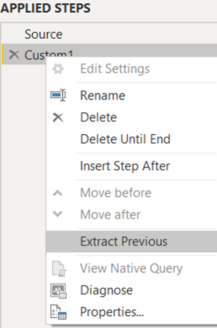
Task: Delete the Custom1 step via its X
Action: coord(14,55)
